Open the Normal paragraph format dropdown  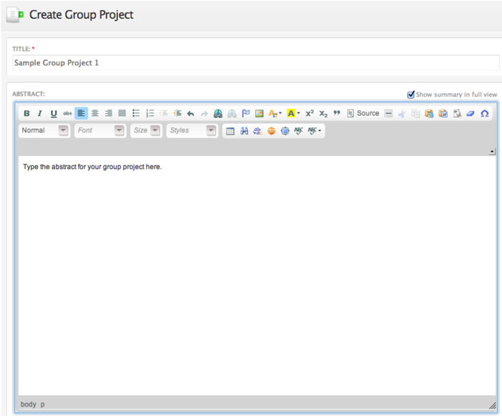44,130
